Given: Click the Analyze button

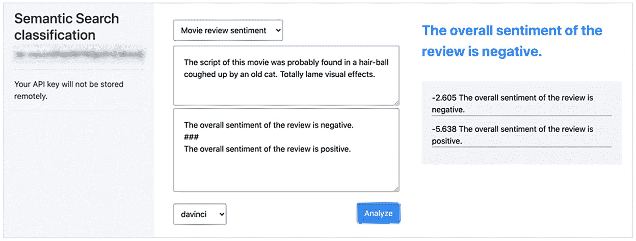Looking at the screenshot, I should tap(378, 213).
